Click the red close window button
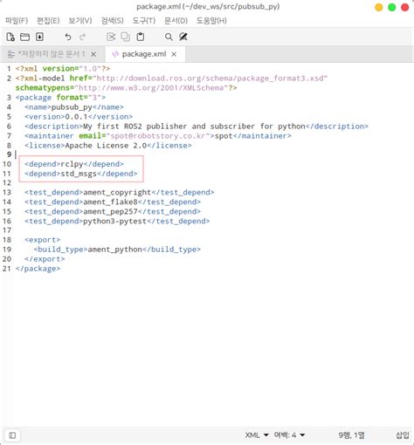The width and height of the screenshot is (414, 445). coord(405,7)
